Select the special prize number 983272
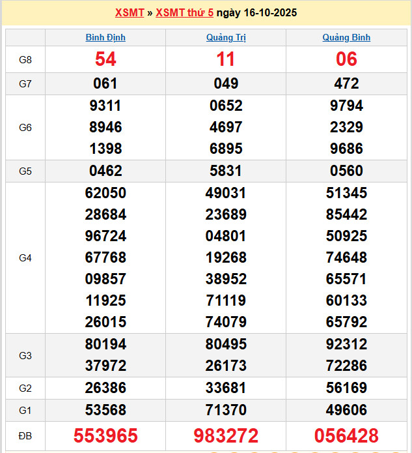Viewport: 412px width, 453px height. point(226,436)
